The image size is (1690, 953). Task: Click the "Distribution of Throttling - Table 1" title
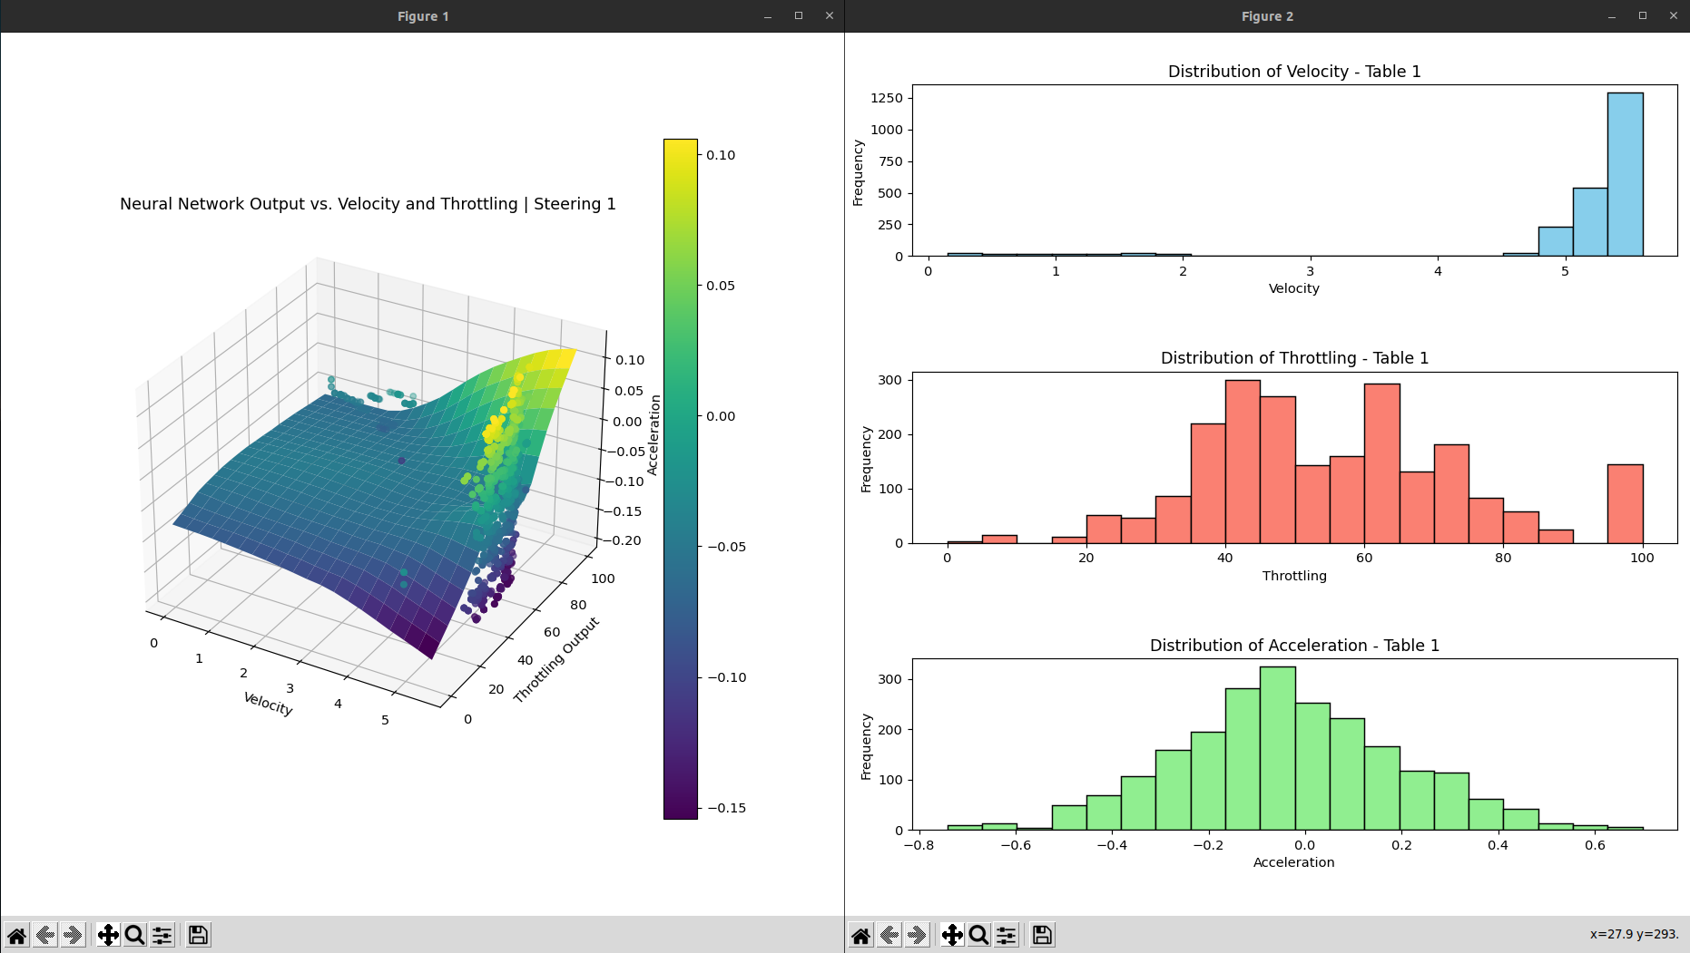(1294, 358)
